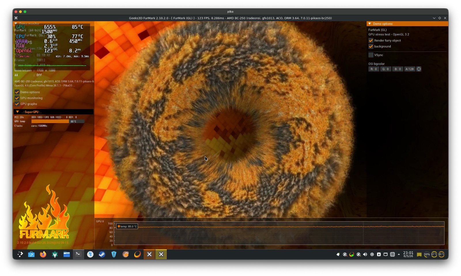Click the R: 0 color value field

[374, 69]
